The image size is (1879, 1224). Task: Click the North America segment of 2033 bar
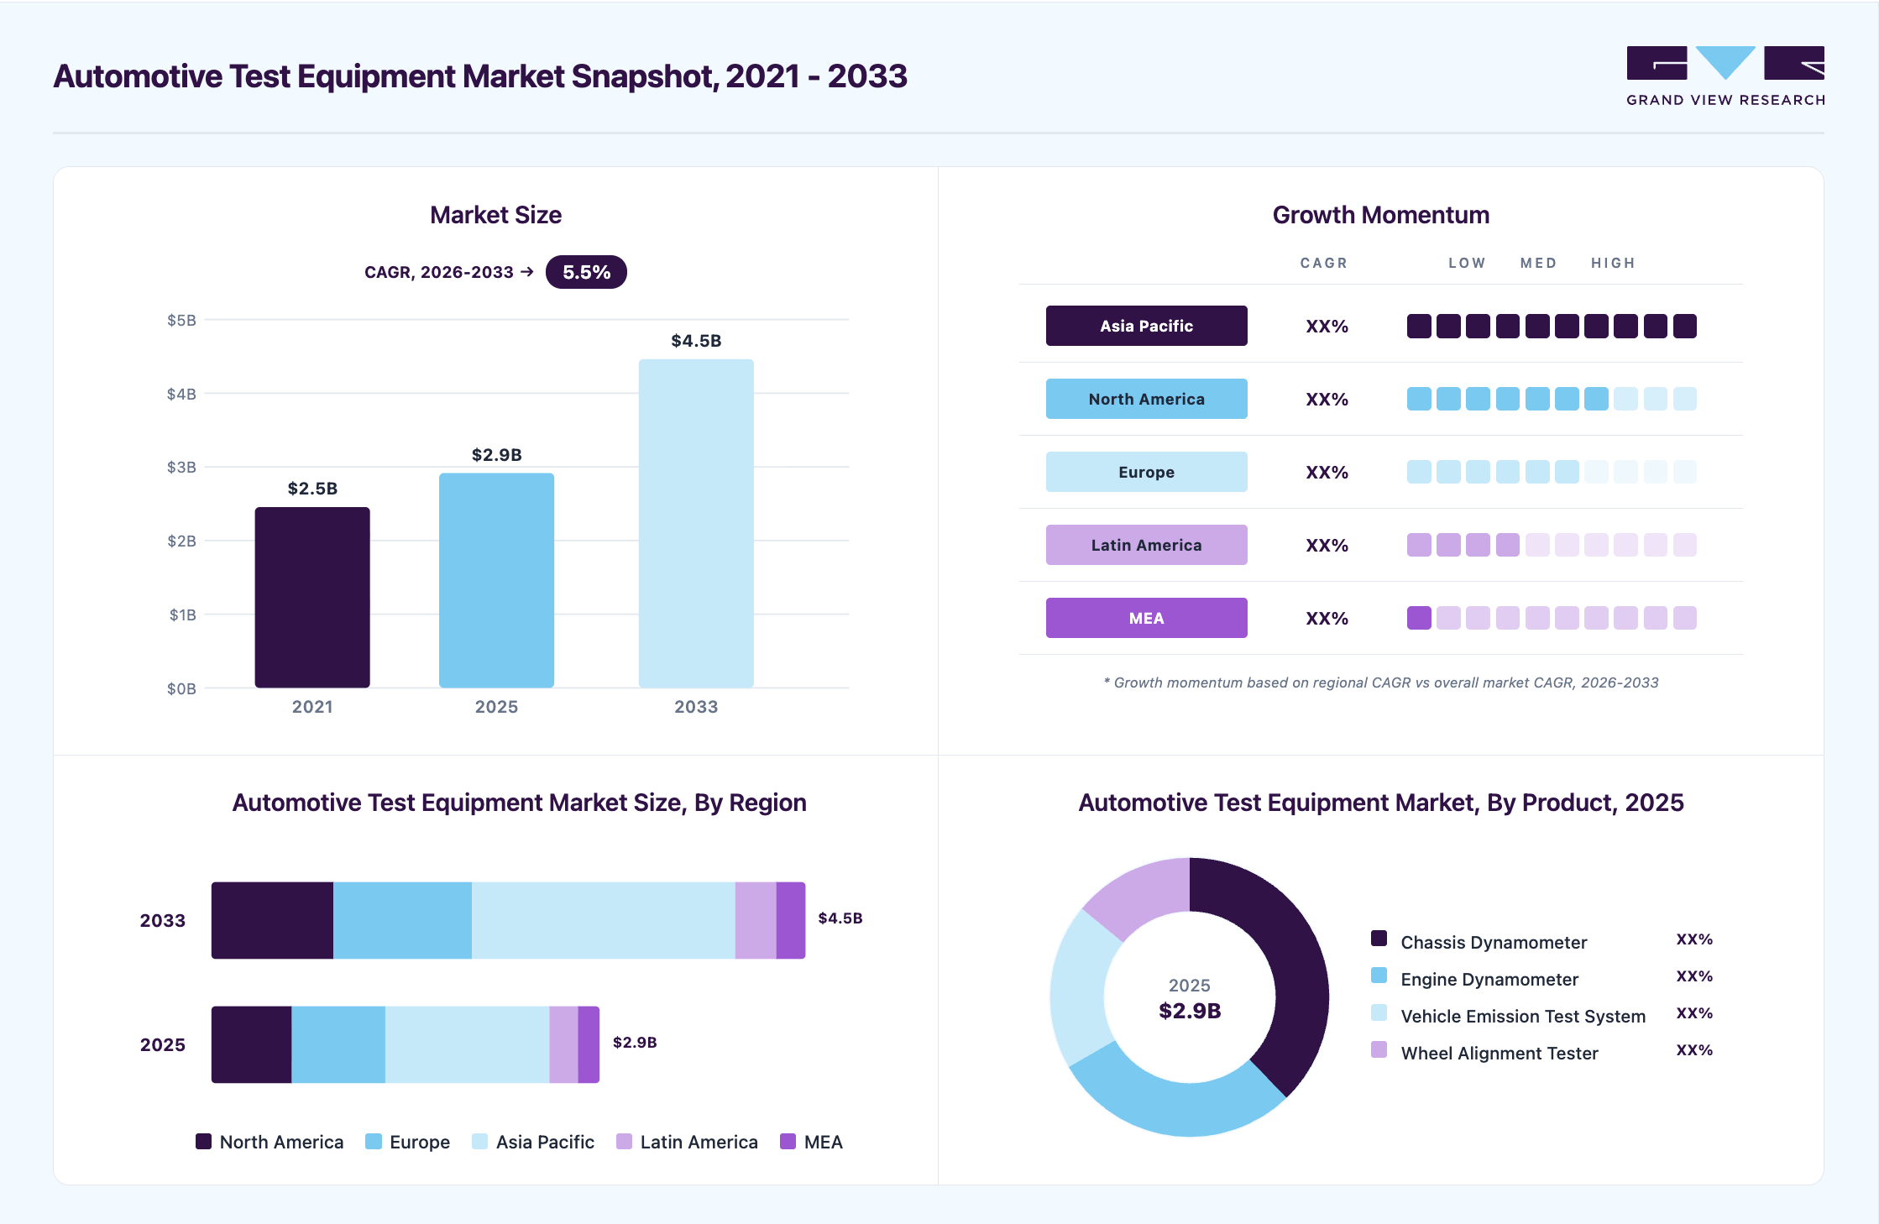(x=272, y=920)
